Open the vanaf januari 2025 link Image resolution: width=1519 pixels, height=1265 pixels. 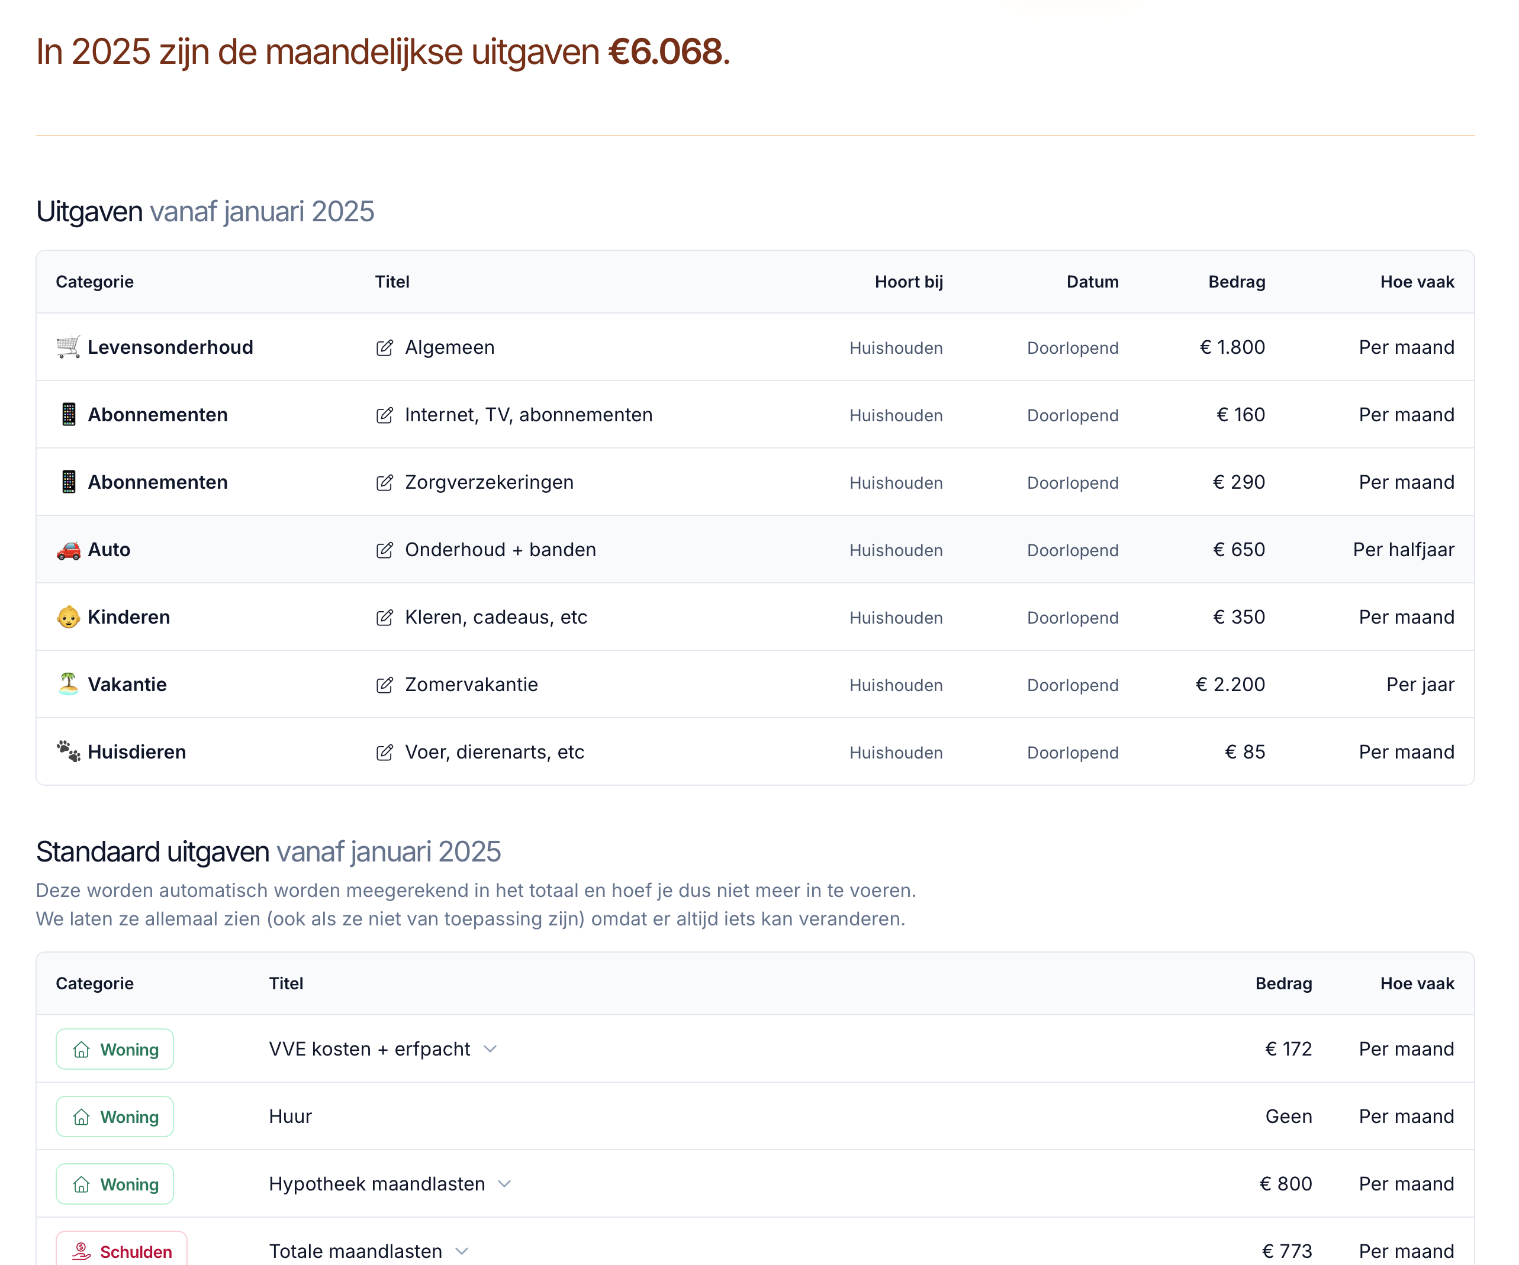pos(262,211)
